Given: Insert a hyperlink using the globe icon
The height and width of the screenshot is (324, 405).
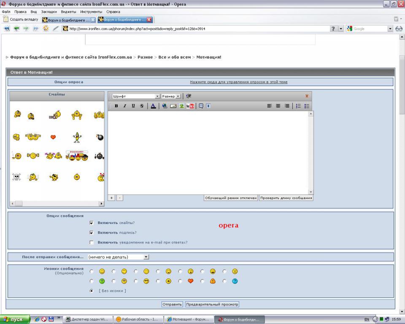Looking at the screenshot, I should pyautogui.click(x=165, y=106).
